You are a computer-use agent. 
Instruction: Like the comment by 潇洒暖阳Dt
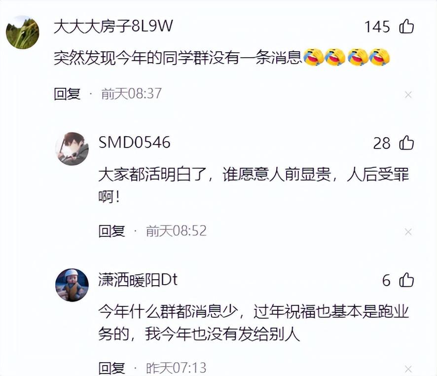tap(406, 280)
